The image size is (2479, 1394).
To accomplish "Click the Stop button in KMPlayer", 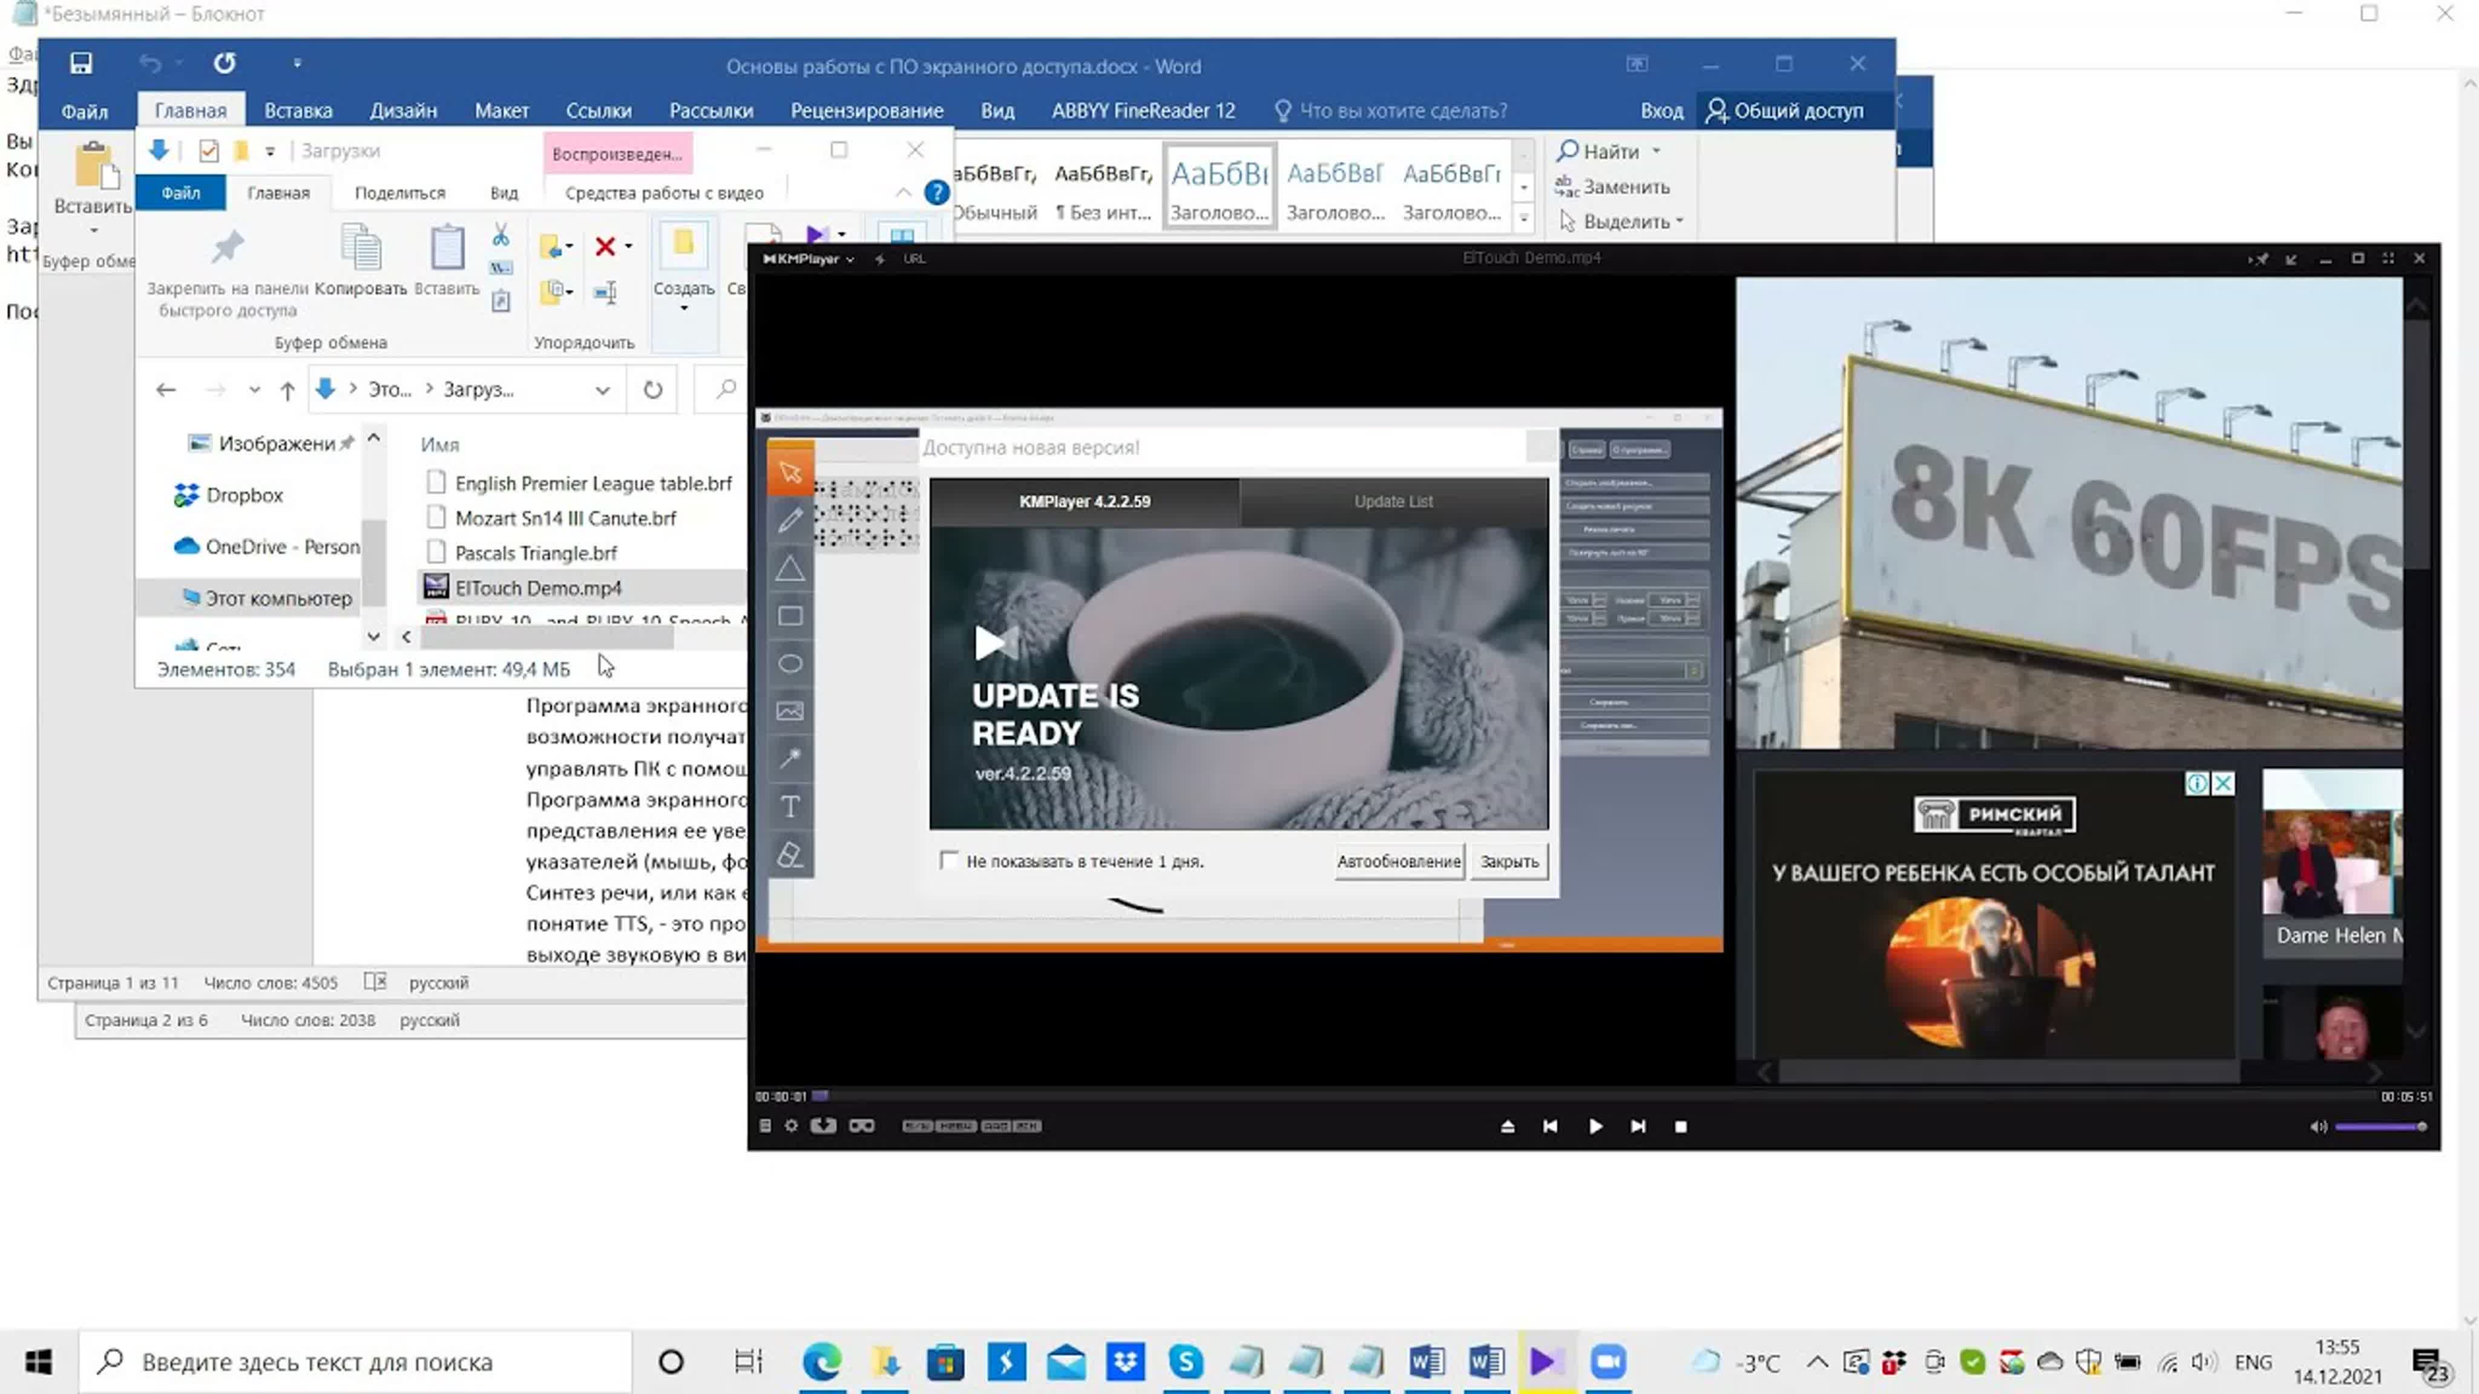I will pos(1680,1127).
